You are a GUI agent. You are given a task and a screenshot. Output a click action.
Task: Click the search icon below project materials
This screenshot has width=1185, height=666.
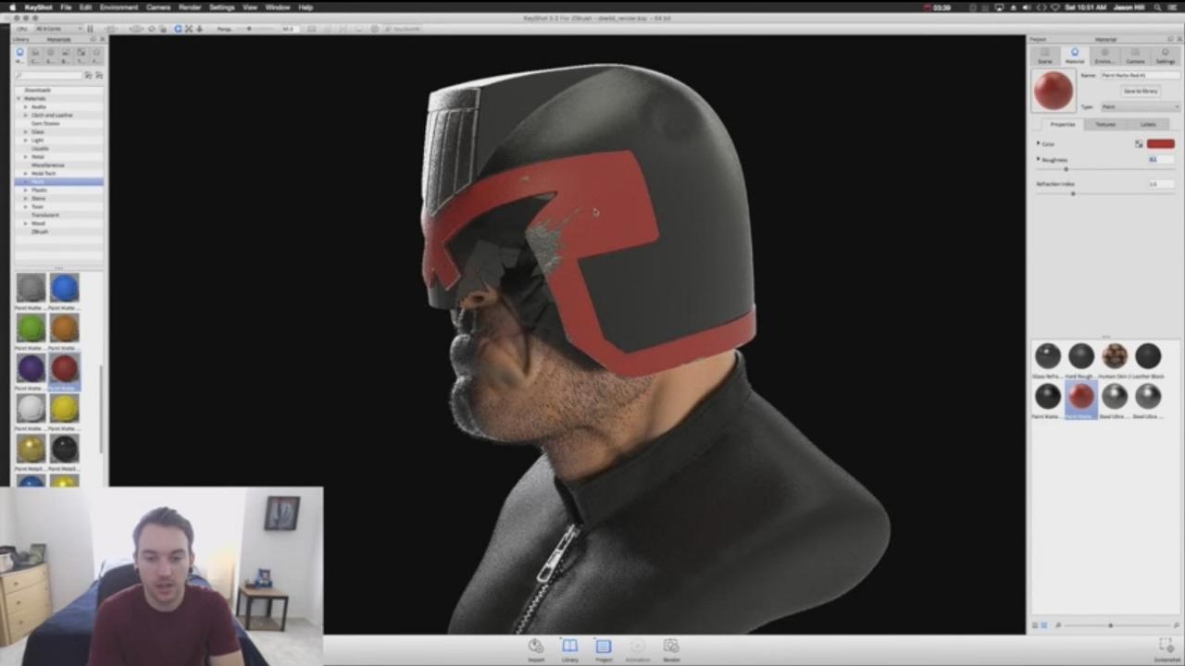(1058, 626)
